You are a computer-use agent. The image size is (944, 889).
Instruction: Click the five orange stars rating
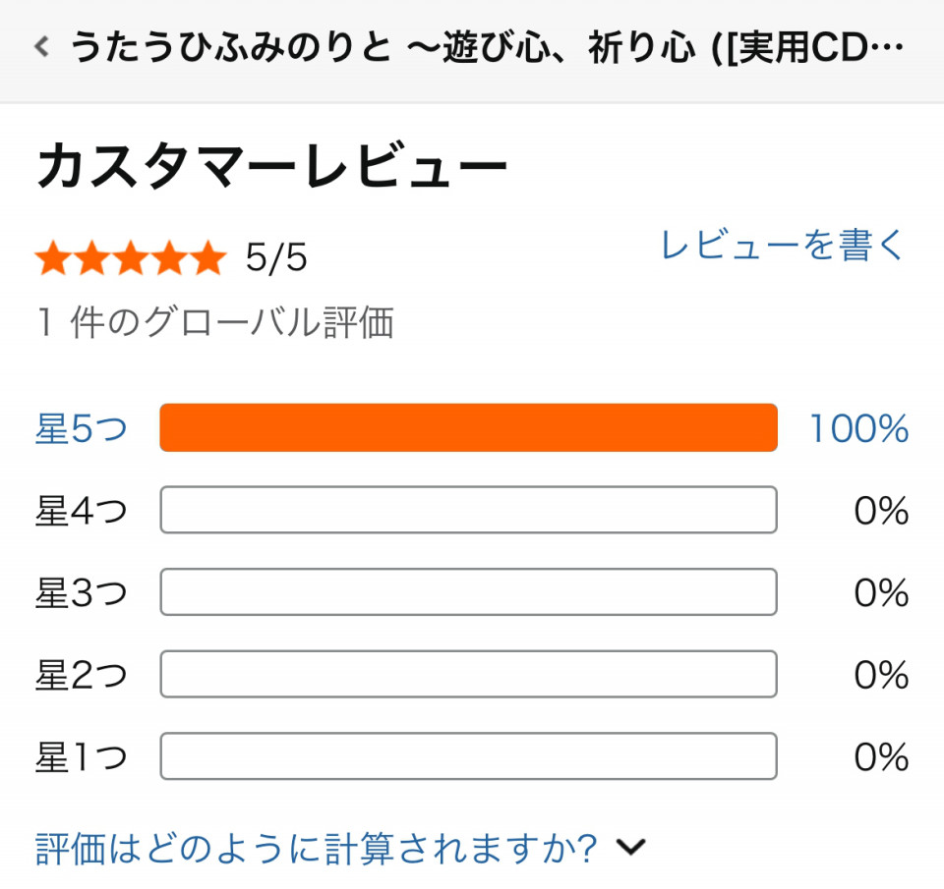click(x=131, y=259)
